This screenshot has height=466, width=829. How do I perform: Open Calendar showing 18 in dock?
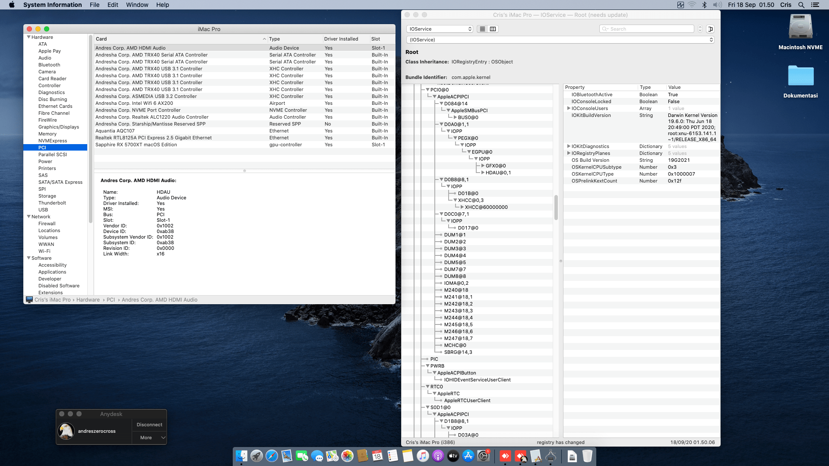point(377,456)
